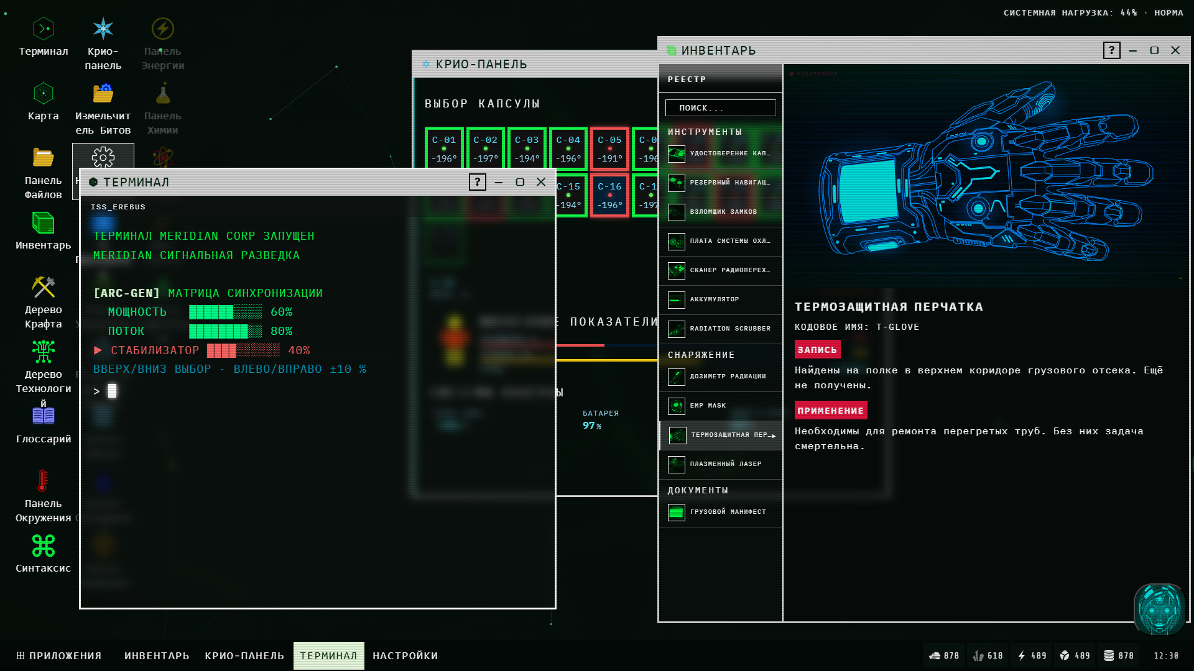Open the Панель Файлов folder icon

[x=43, y=173]
